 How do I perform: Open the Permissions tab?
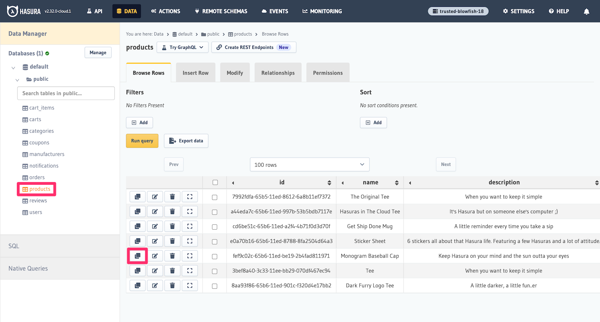point(328,73)
